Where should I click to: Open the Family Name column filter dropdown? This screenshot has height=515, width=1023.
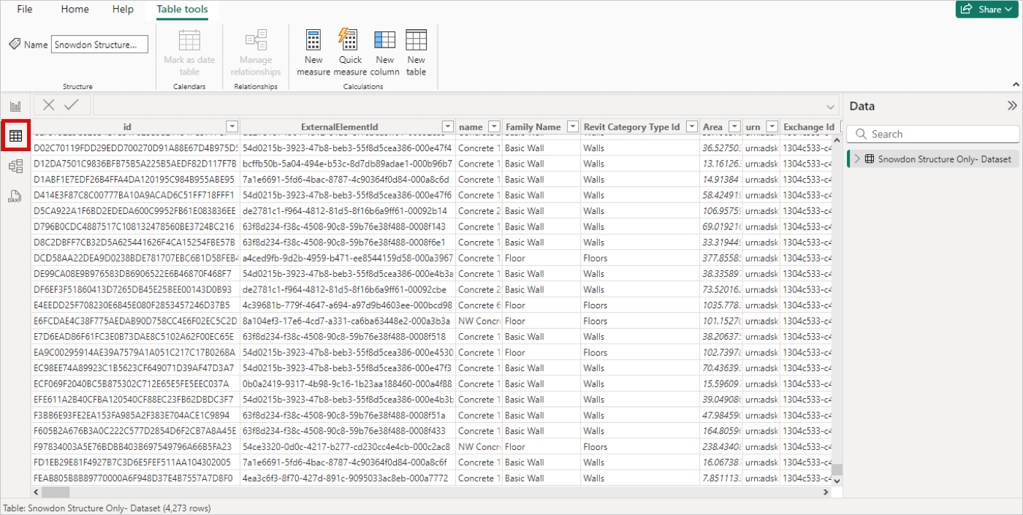click(x=573, y=126)
